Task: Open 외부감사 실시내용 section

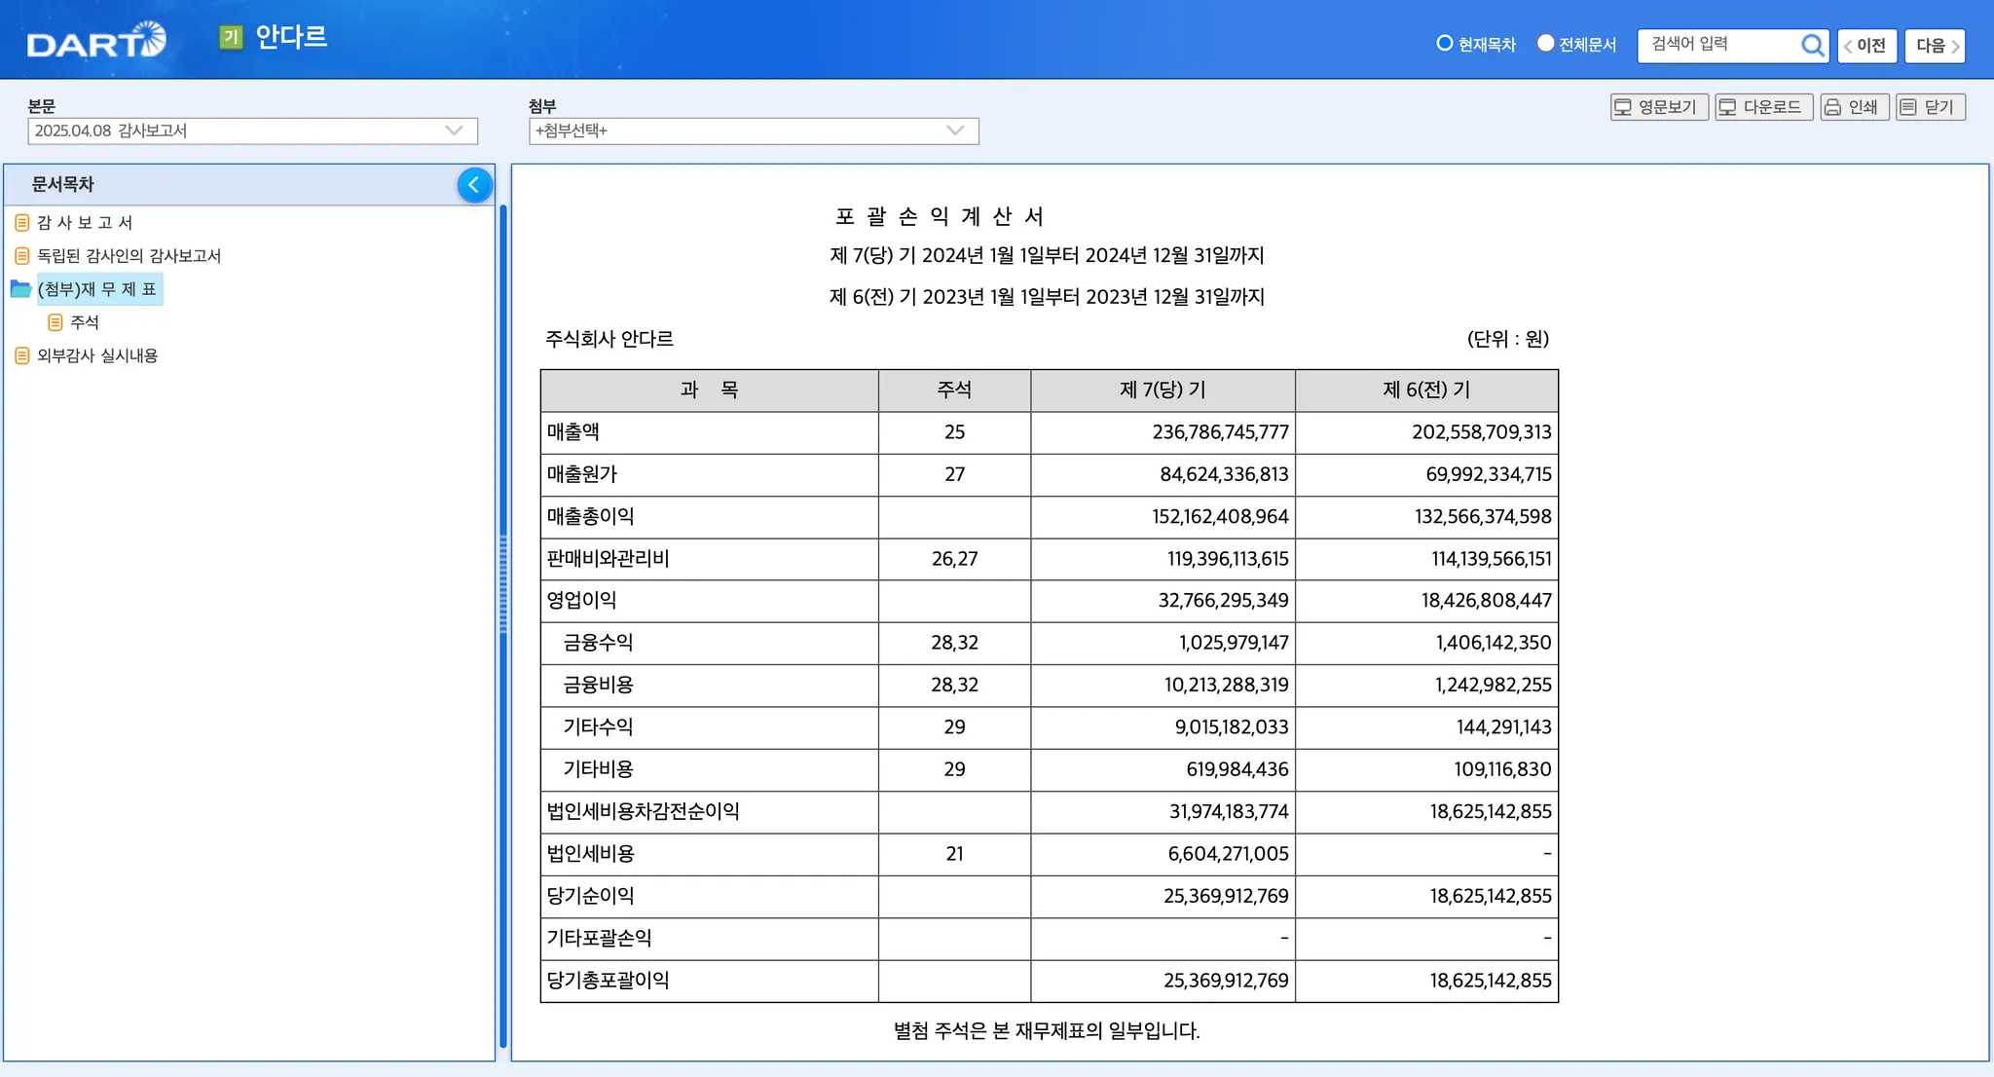Action: pos(97,355)
